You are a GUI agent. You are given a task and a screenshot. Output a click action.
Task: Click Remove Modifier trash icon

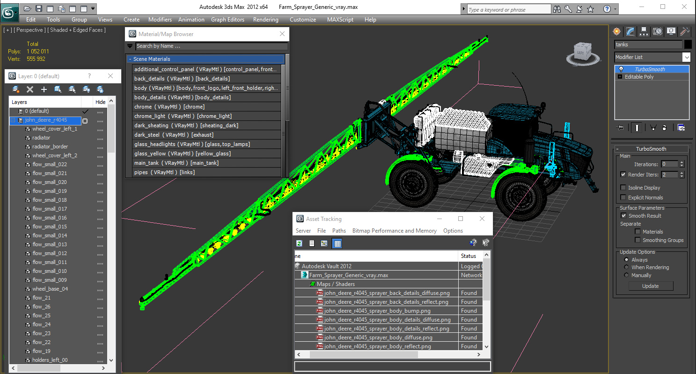click(x=665, y=127)
